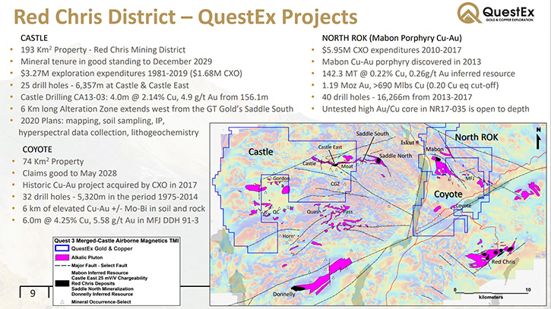
Task: Click 'Historic Cu-Au project acquired by CXO in 2017'
Action: click(x=109, y=185)
